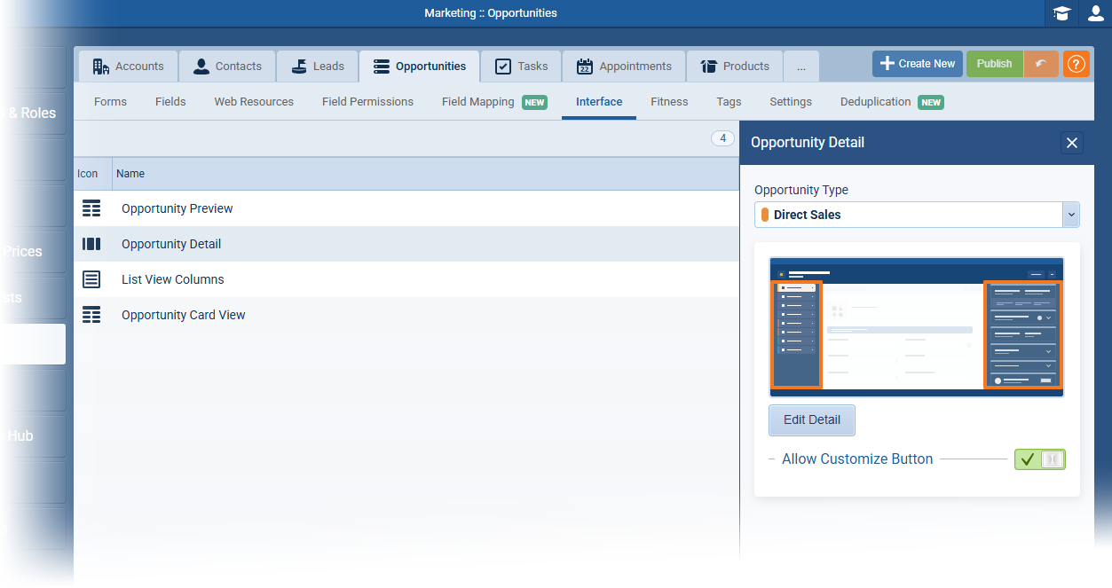Publish the customizations
The height and width of the screenshot is (588, 1112).
point(994,64)
